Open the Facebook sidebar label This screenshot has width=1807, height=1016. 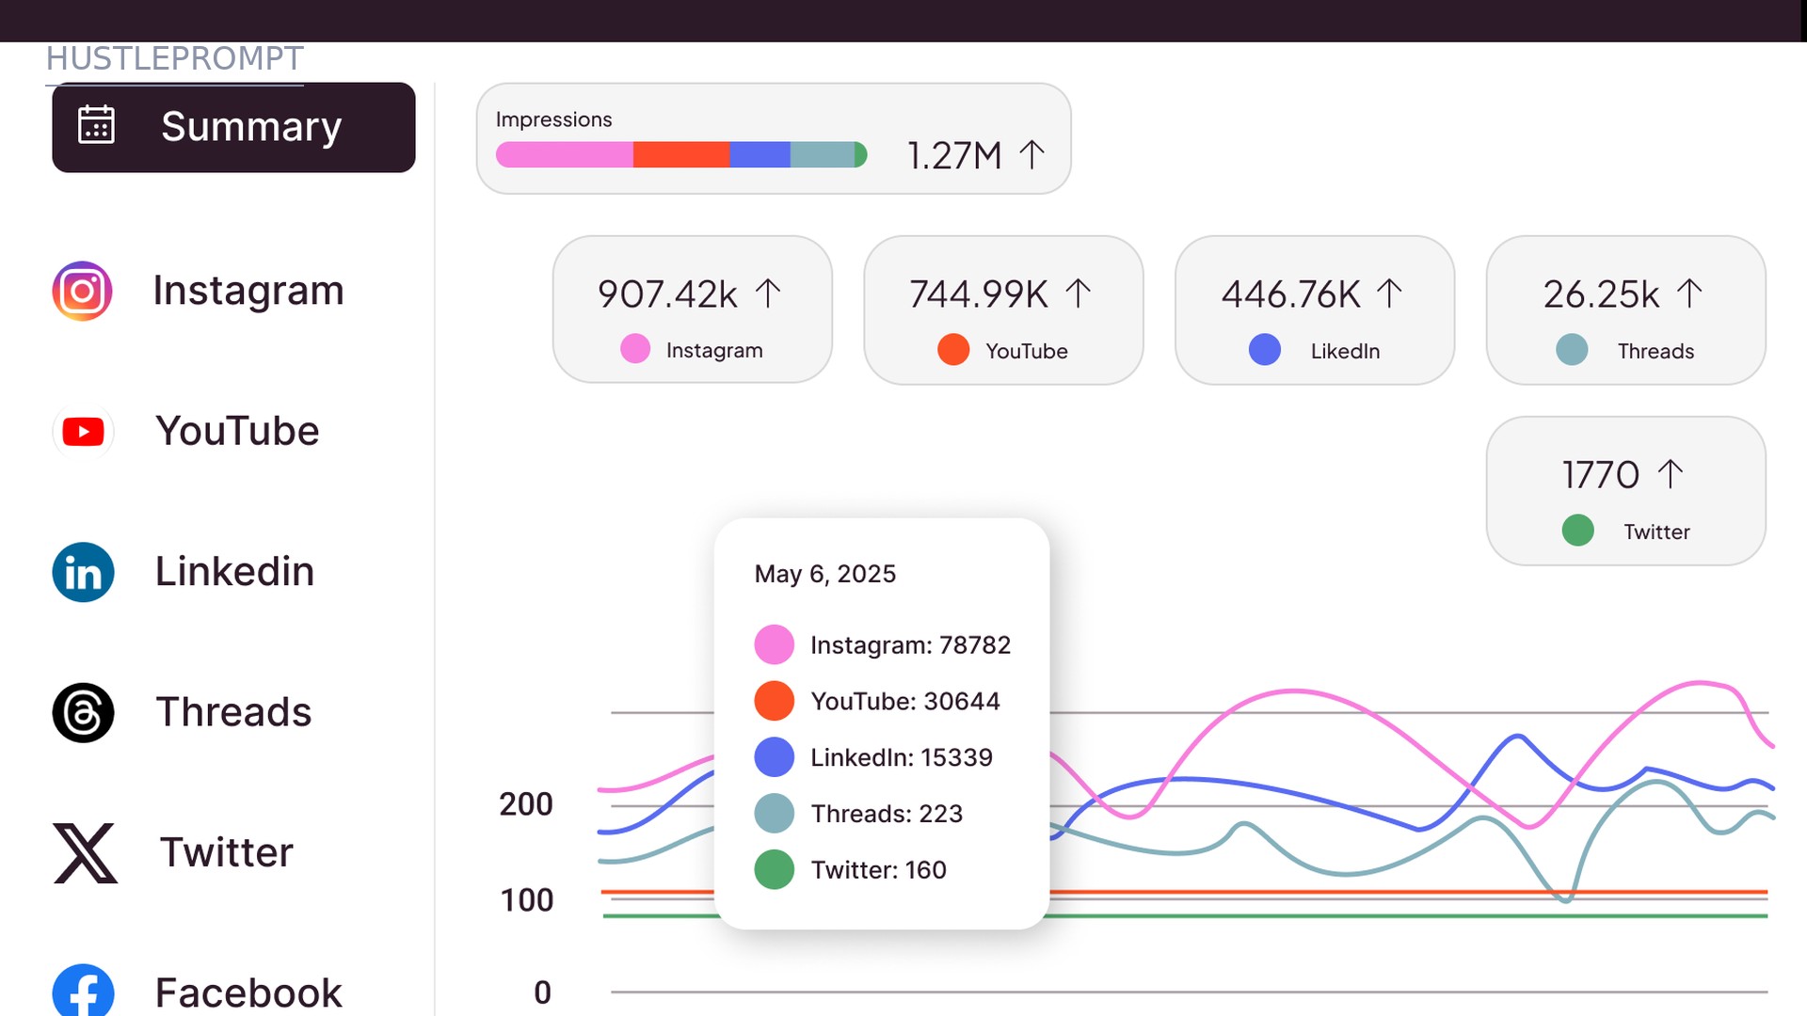coord(248,993)
